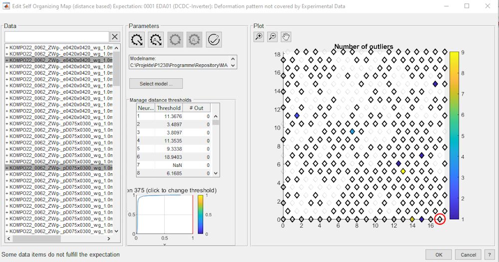Select the zoom in magnifier tool
The width and height of the screenshot is (499, 262).
tap(259, 36)
